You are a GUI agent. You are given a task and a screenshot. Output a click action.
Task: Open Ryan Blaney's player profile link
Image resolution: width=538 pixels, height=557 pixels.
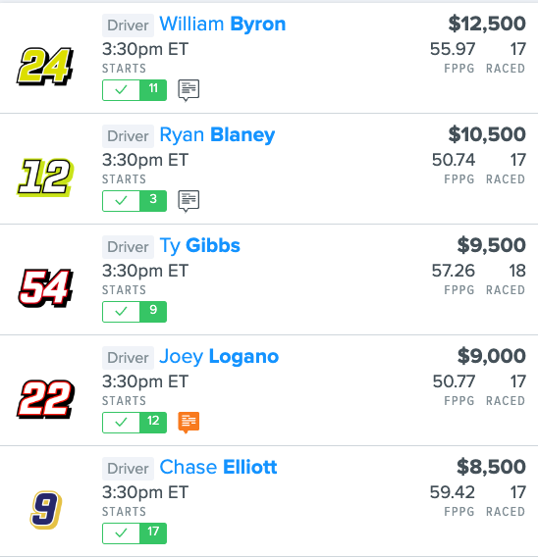point(217,135)
